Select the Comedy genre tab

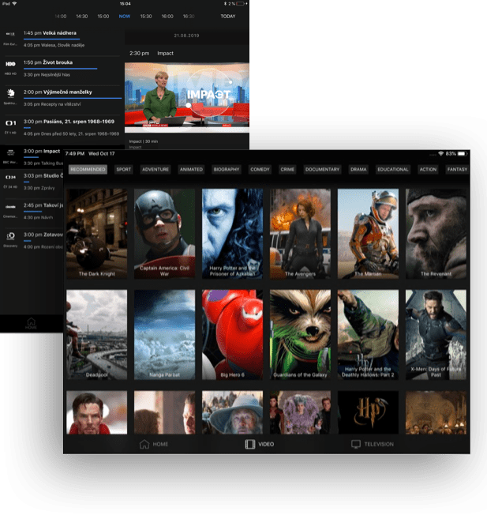click(x=260, y=170)
